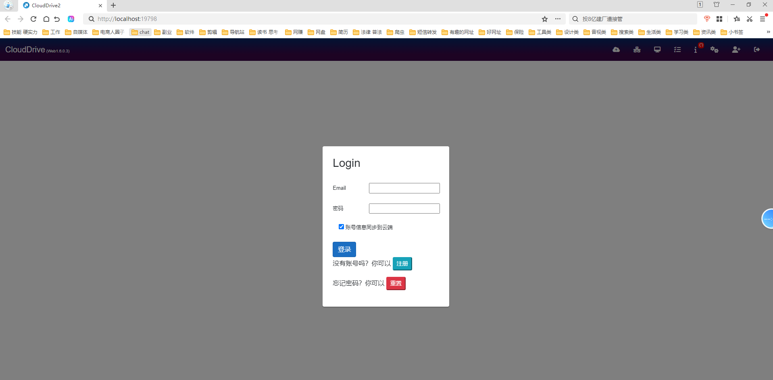Image resolution: width=773 pixels, height=380 pixels.
Task: Open the chat bookmark folder
Action: [140, 32]
